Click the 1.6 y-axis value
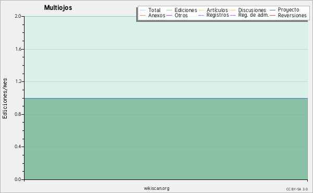The width and height of the screenshot is (313, 193). coord(18,49)
